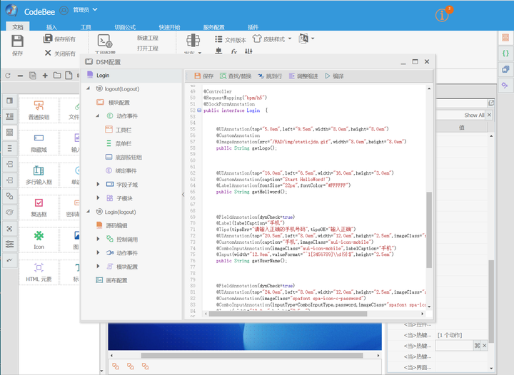
Task: Switch to the 插入 ribbon tab
Action: click(51, 27)
